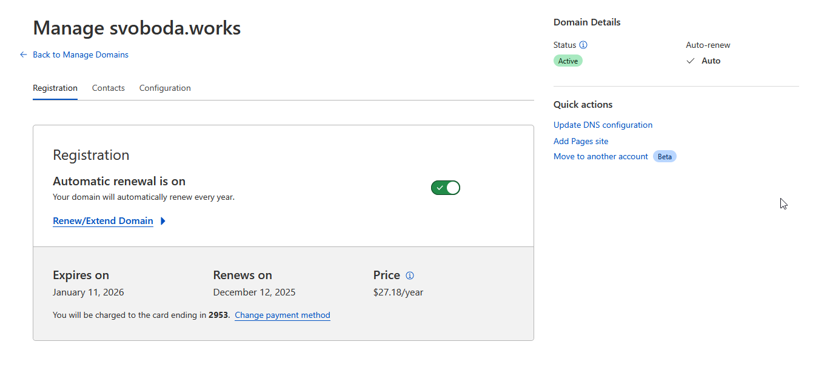Select Update DNS configuration
Screen dimensions: 827x376
coord(603,125)
